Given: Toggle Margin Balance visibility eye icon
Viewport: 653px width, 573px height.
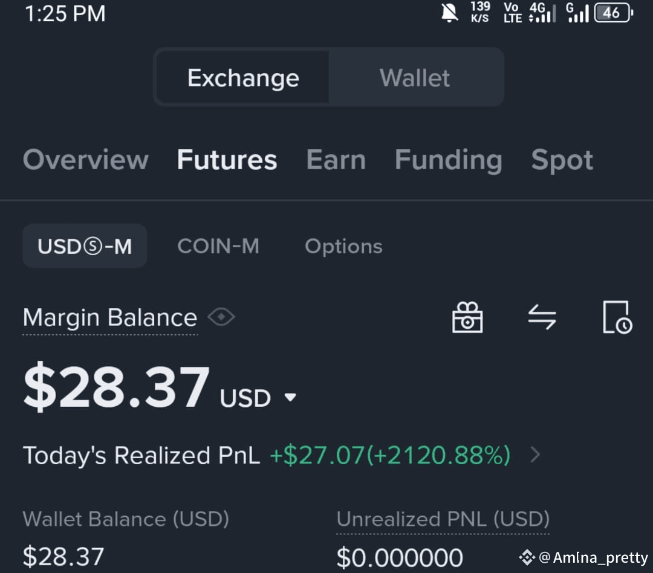Looking at the screenshot, I should pos(221,317).
